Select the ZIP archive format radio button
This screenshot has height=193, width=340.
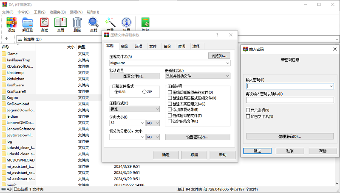(144, 91)
